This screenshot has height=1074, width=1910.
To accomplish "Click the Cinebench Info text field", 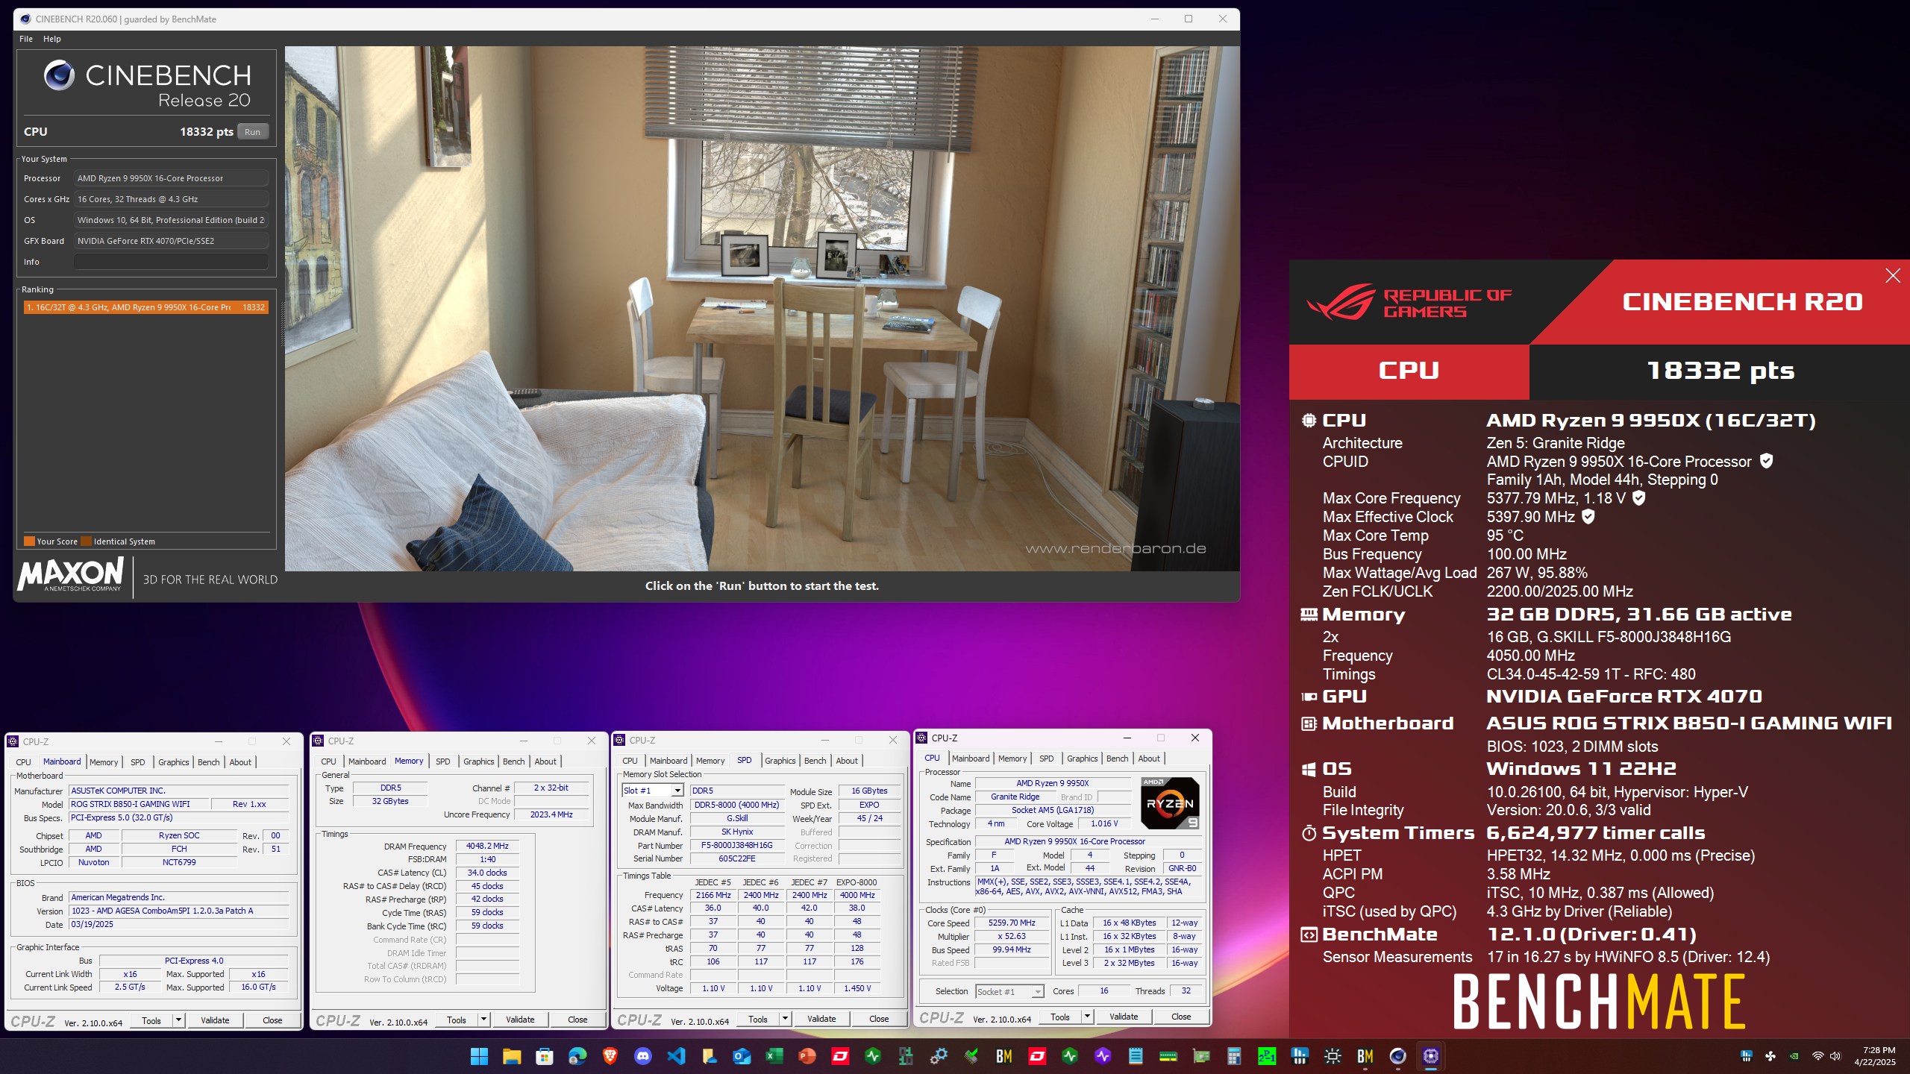I will coord(171,262).
